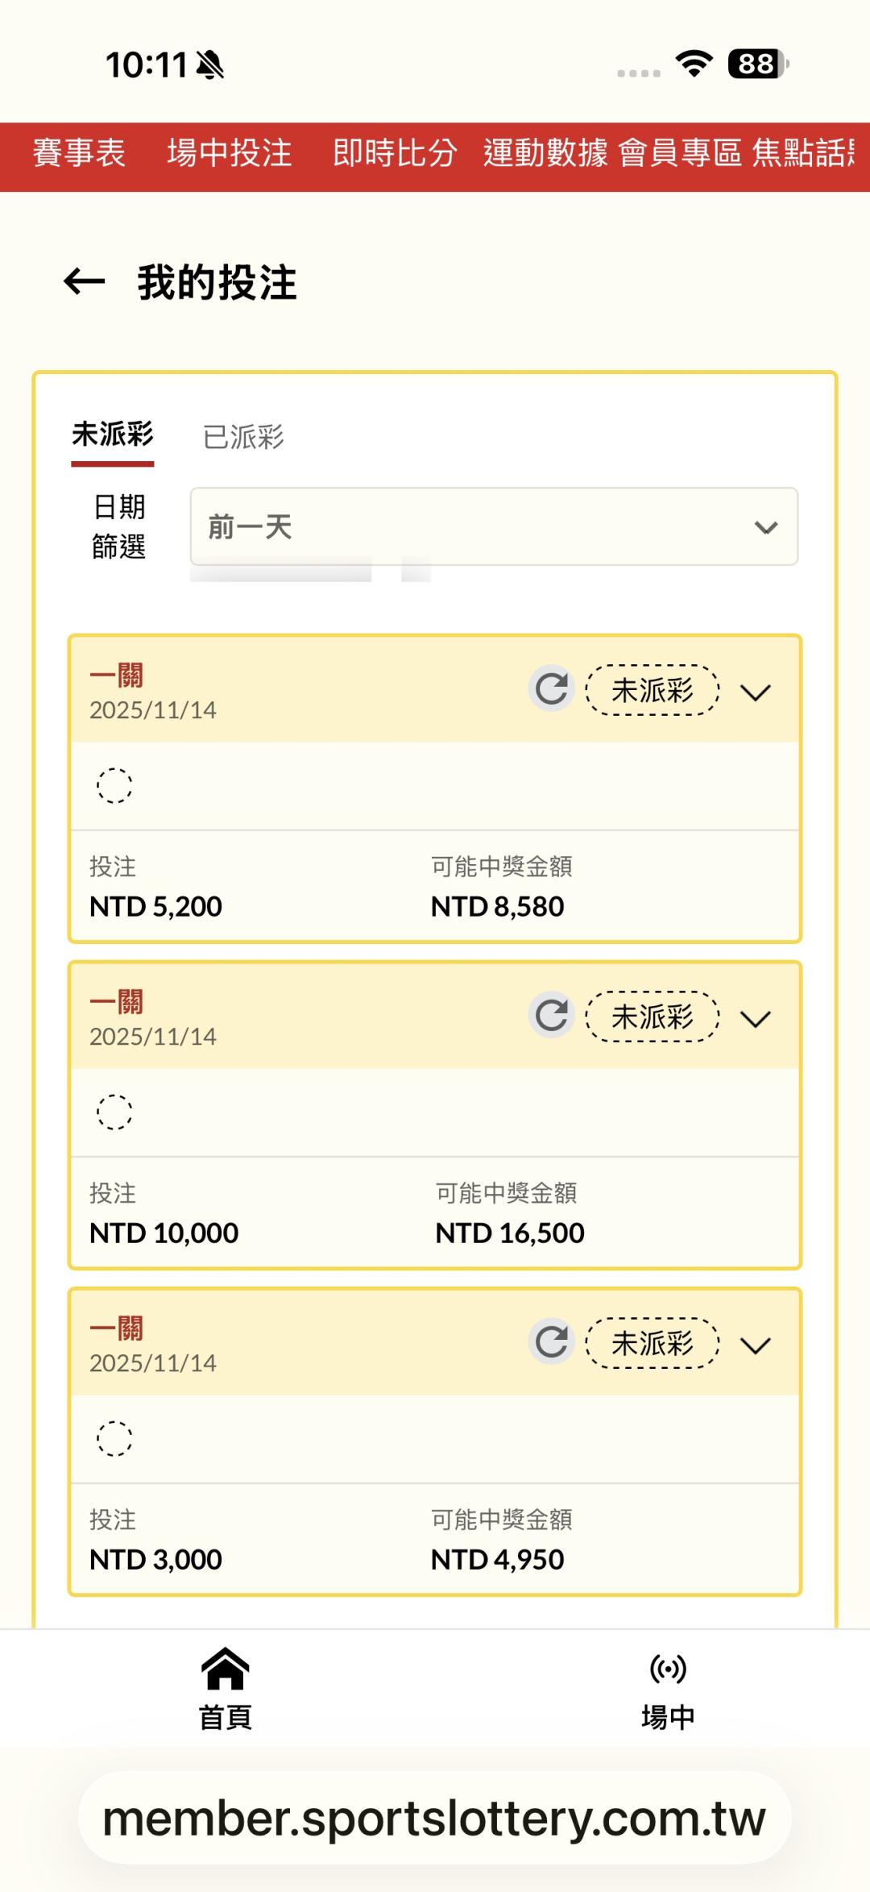Refresh the NTD 3,000 bet status
Image resolution: width=870 pixels, height=1892 pixels.
(552, 1342)
